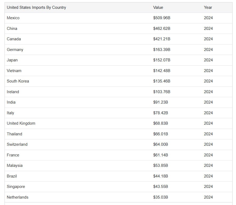Open United Kingdom imports link

(21, 123)
